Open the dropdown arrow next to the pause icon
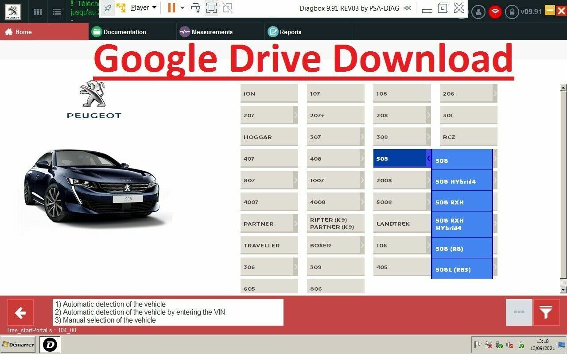567x354 pixels. click(182, 8)
